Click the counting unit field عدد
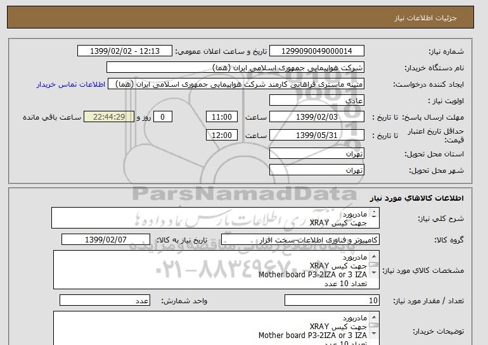488x345 pixels. 105,301
